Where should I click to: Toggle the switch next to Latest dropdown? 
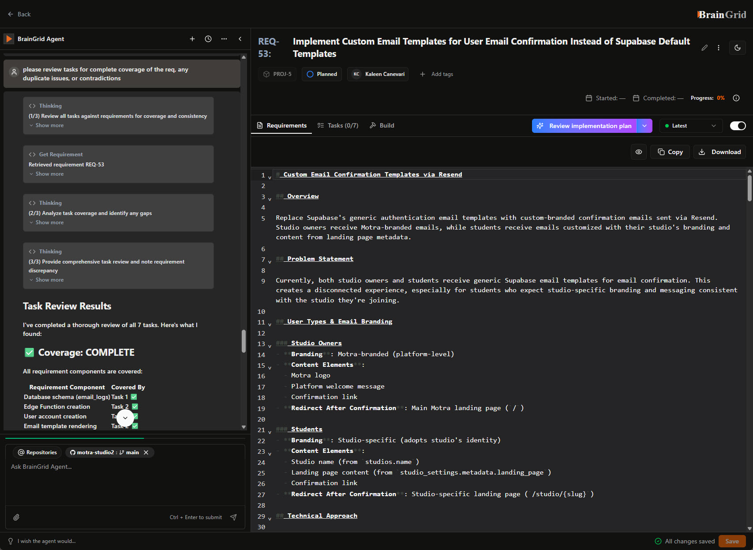(738, 126)
